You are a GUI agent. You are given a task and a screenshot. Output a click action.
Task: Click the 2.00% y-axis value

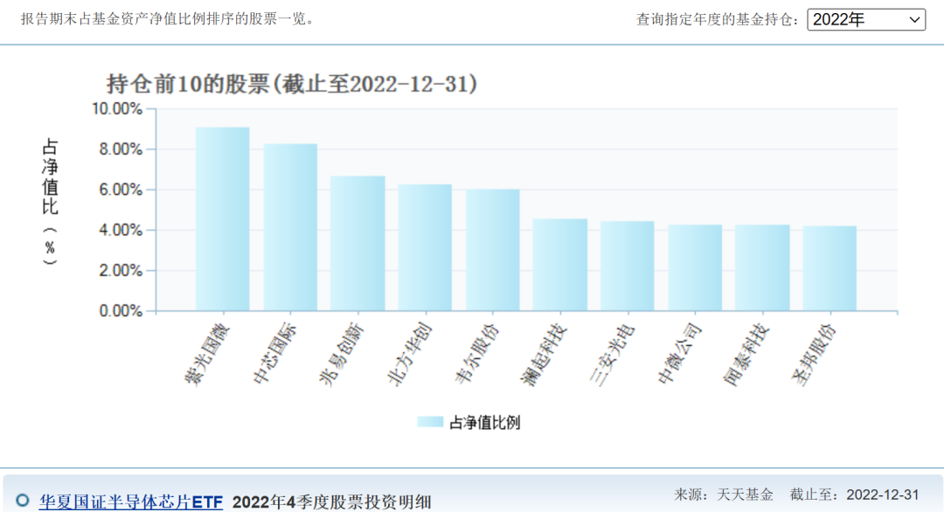coord(121,271)
